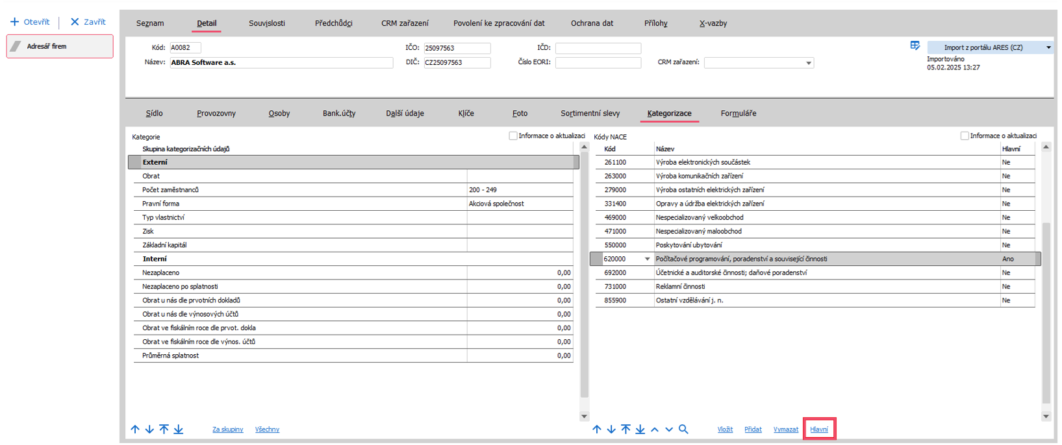Expand the Import z portálu ARES arrow
The width and height of the screenshot is (1062, 445).
[x=1048, y=47]
